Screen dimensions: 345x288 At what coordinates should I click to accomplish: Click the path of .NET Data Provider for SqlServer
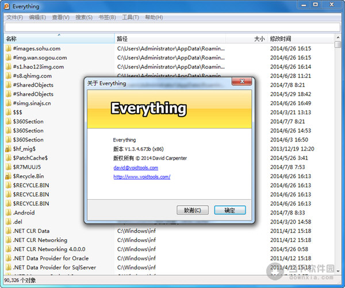tap(136, 267)
